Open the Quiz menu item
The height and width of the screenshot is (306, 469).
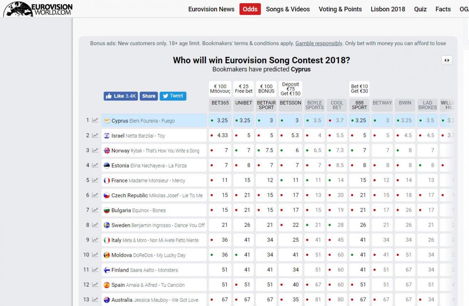coord(421,9)
